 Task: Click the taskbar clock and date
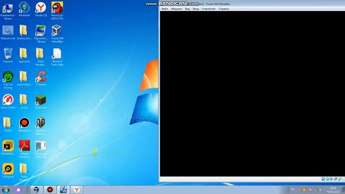click(333, 190)
